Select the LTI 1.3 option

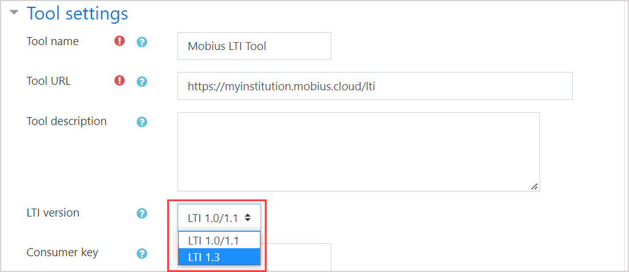coord(219,257)
